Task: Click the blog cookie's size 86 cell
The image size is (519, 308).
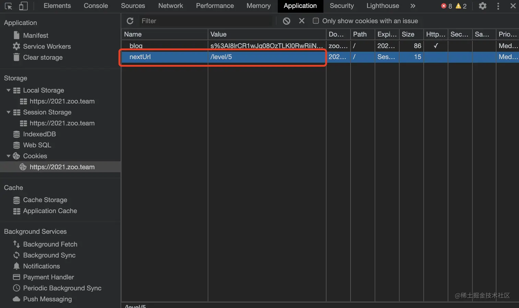Action: click(411, 46)
